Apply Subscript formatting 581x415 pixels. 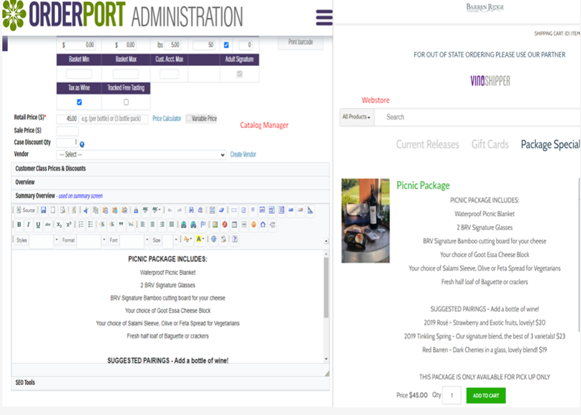click(59, 224)
